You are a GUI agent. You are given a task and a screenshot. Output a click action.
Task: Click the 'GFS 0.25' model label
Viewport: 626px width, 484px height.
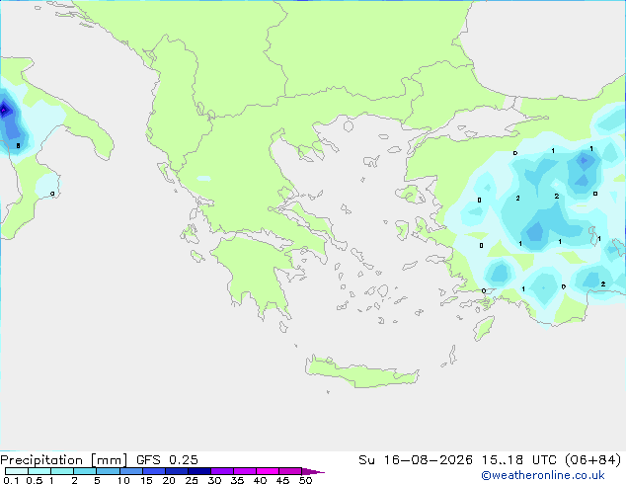(167, 460)
